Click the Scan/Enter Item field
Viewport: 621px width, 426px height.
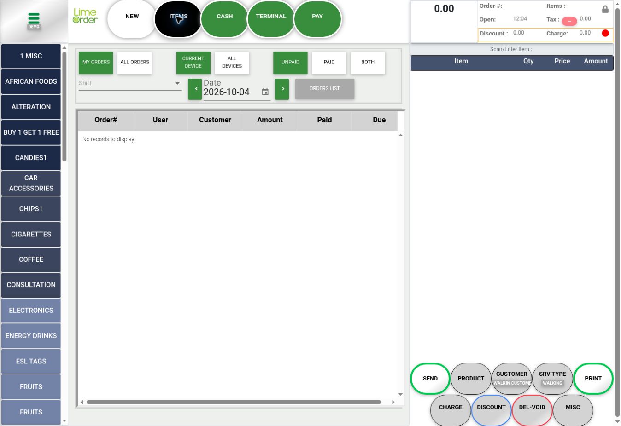click(511, 49)
